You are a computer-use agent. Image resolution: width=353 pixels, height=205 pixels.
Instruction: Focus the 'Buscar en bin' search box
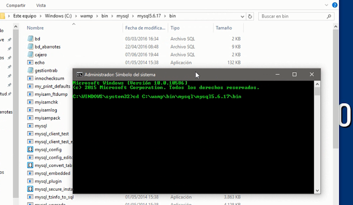click(x=296, y=16)
